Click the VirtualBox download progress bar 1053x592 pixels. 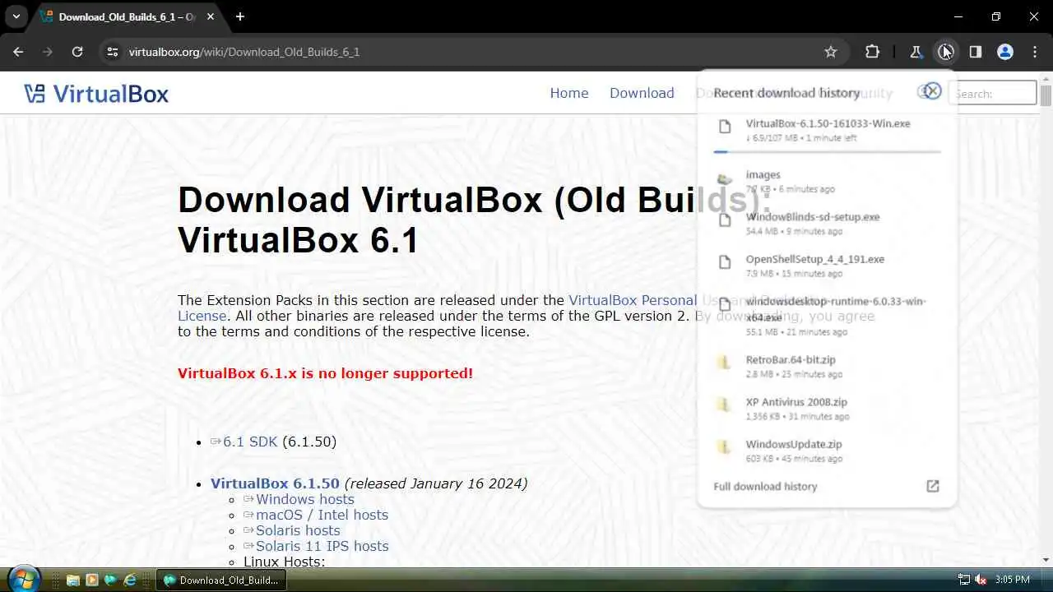coord(827,151)
